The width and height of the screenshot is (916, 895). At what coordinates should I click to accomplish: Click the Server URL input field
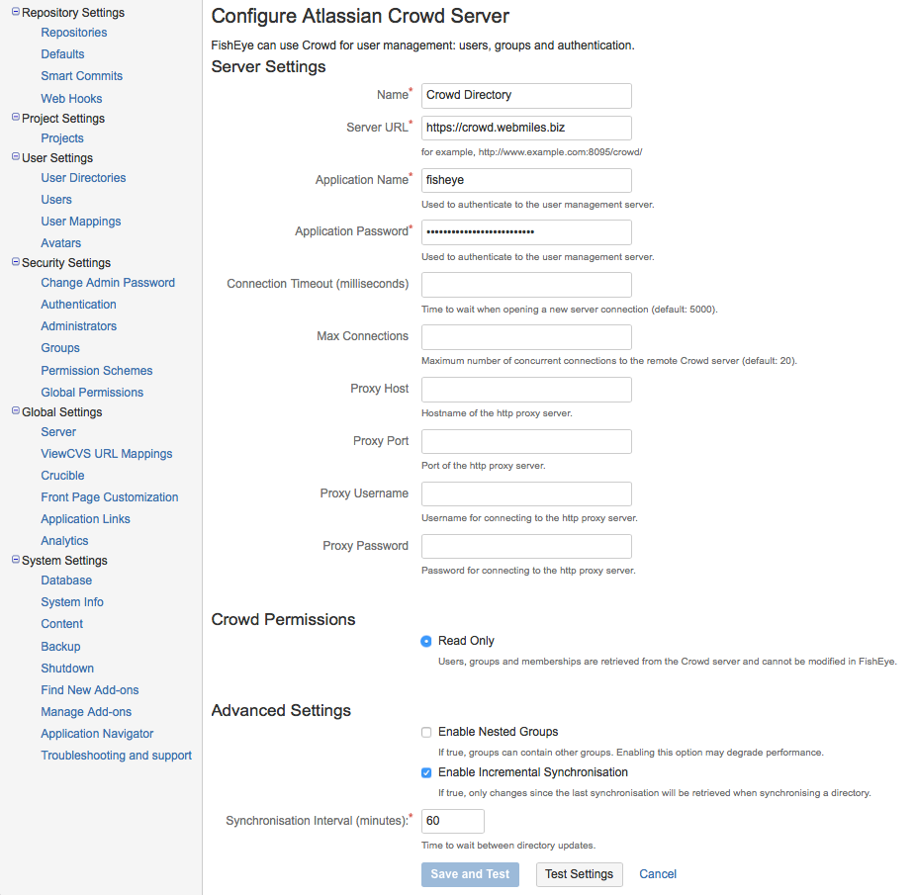pos(526,128)
